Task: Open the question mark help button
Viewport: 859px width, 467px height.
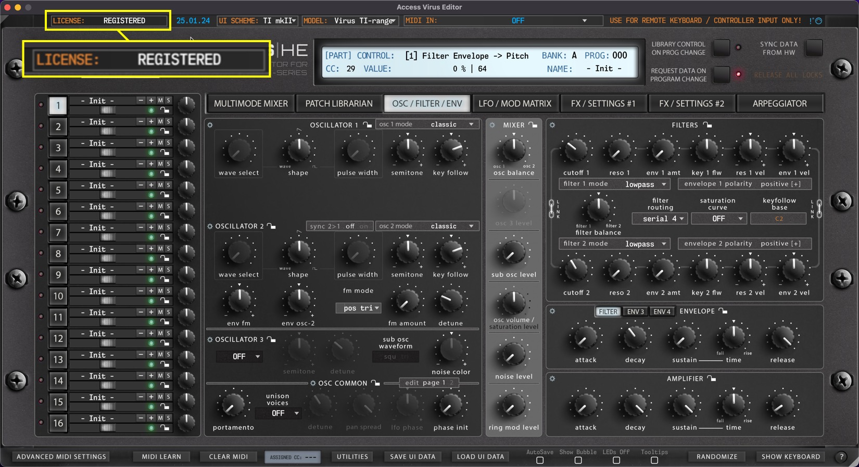Action: coord(841,457)
